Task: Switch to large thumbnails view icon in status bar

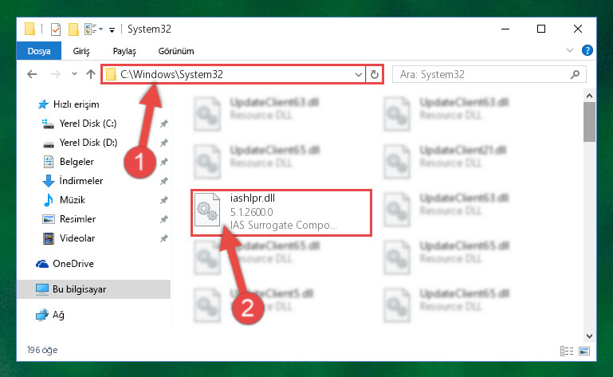Action: click(x=584, y=351)
